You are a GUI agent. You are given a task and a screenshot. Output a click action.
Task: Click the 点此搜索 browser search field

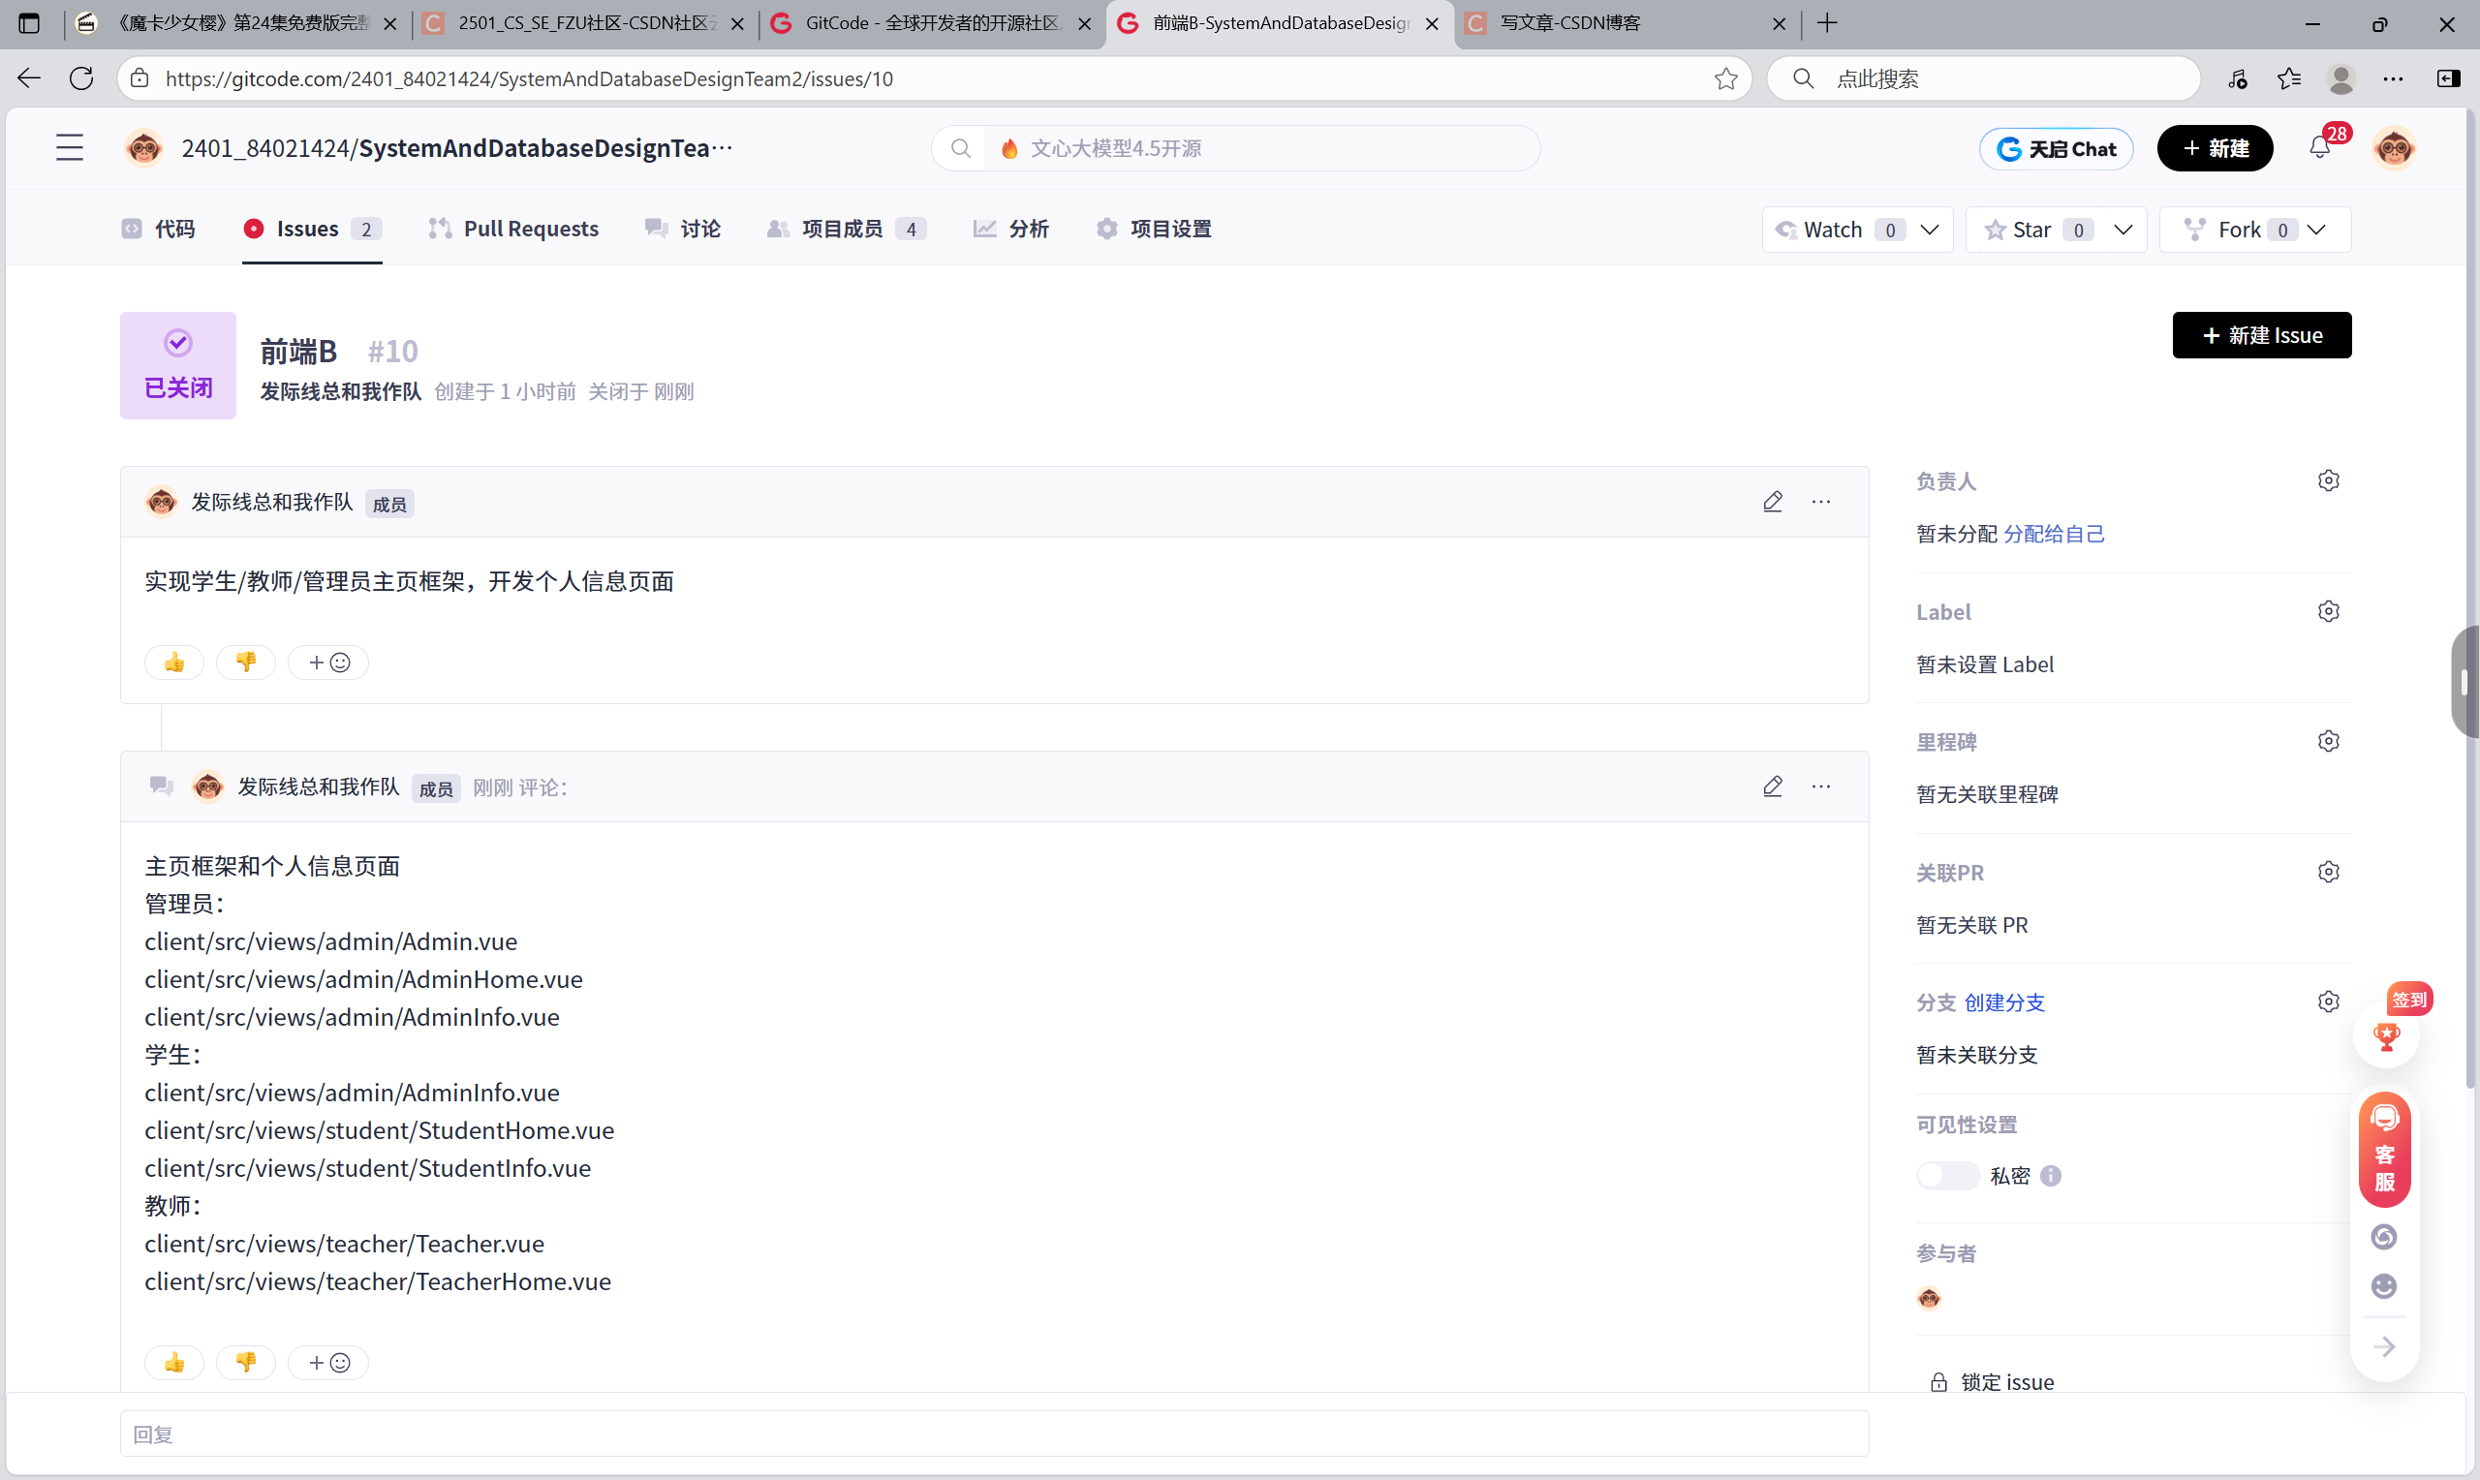click(1983, 78)
